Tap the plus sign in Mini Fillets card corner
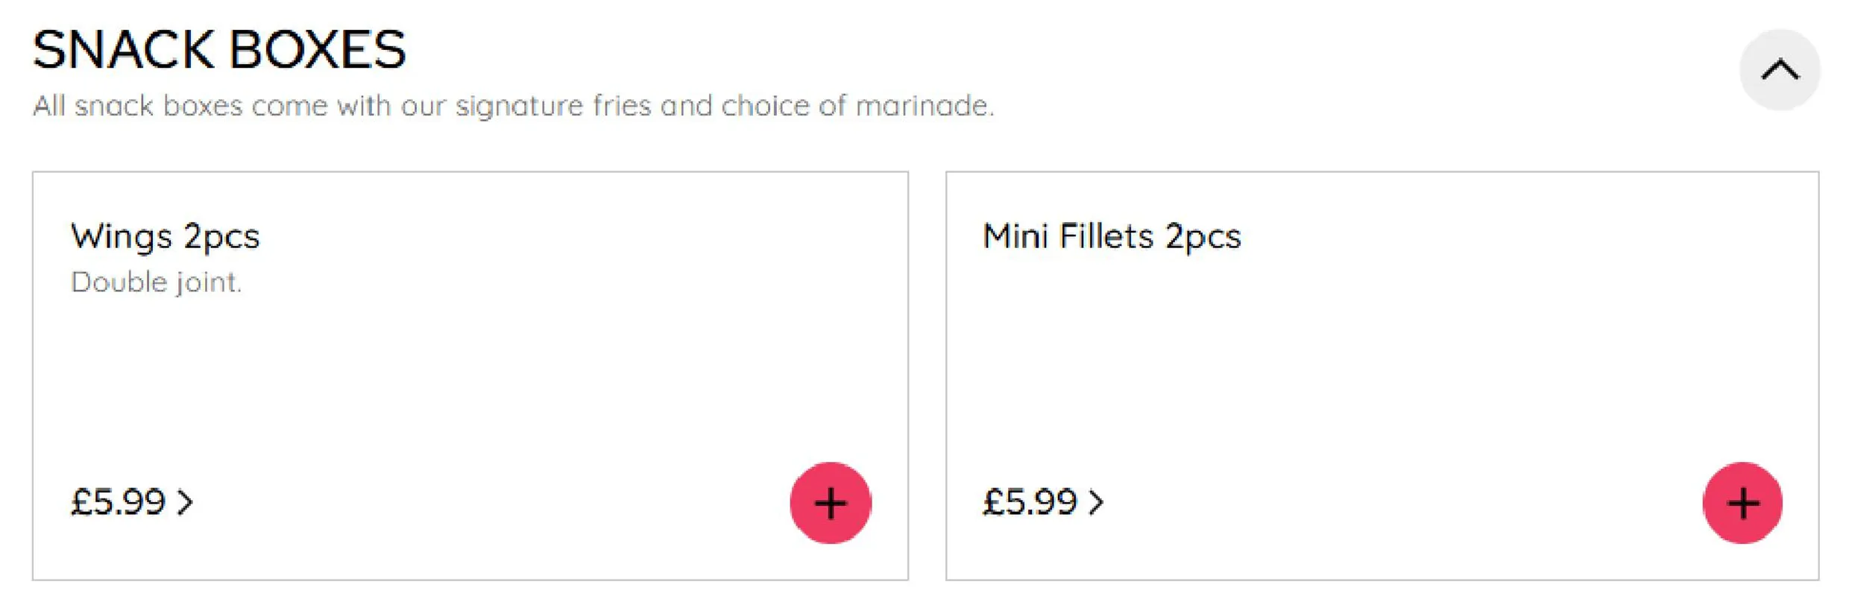Image resolution: width=1849 pixels, height=608 pixels. (x=1743, y=504)
